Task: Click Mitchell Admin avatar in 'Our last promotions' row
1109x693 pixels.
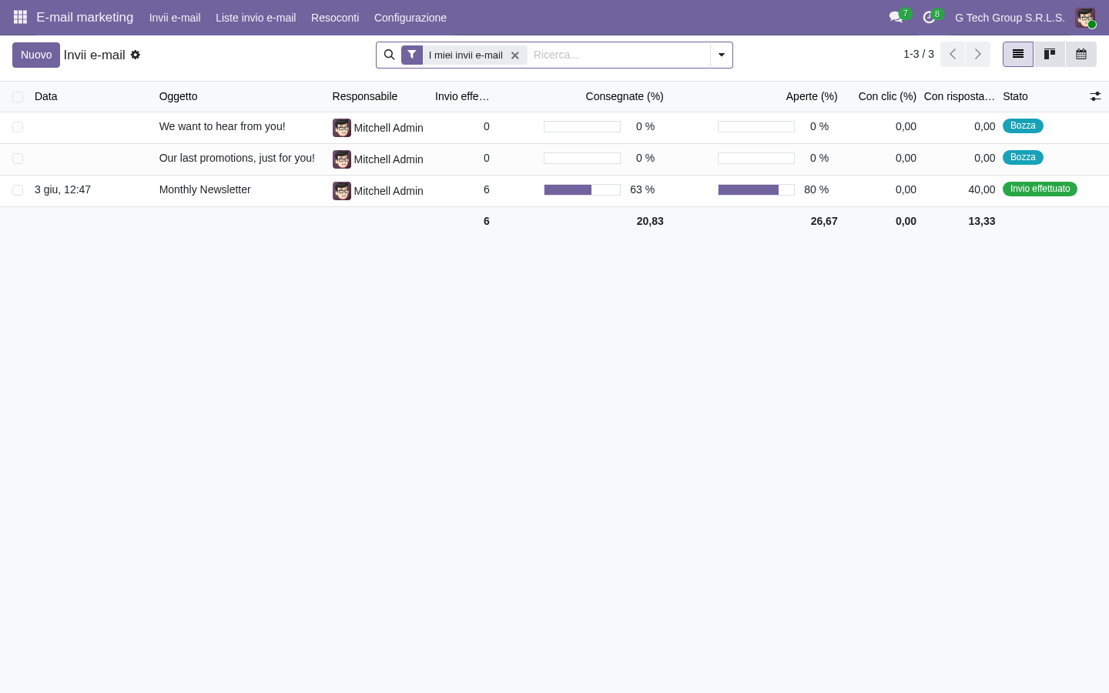Action: pyautogui.click(x=342, y=159)
